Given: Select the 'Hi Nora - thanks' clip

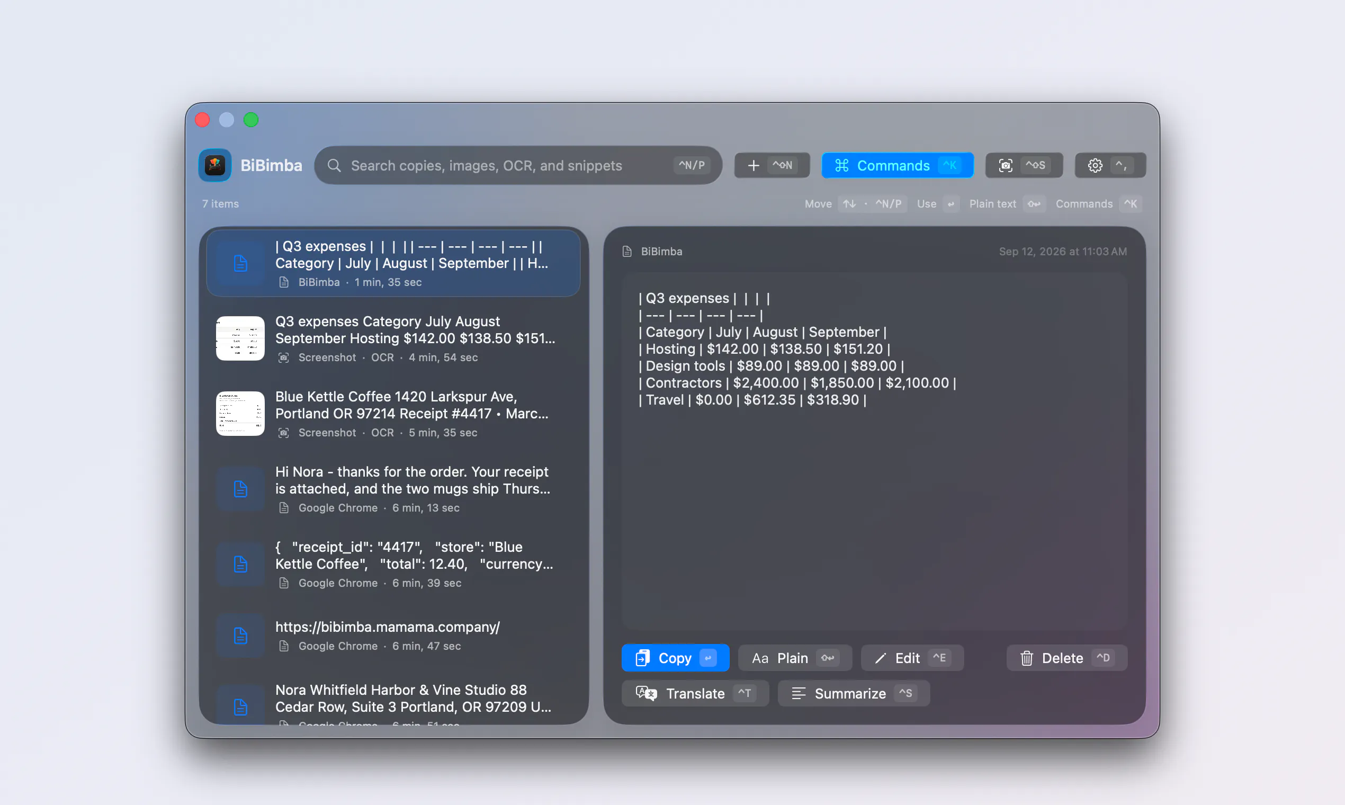Looking at the screenshot, I should 393,489.
